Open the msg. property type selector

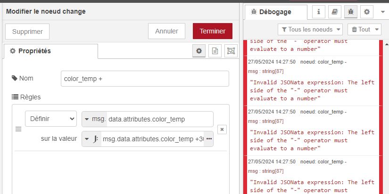94,119
